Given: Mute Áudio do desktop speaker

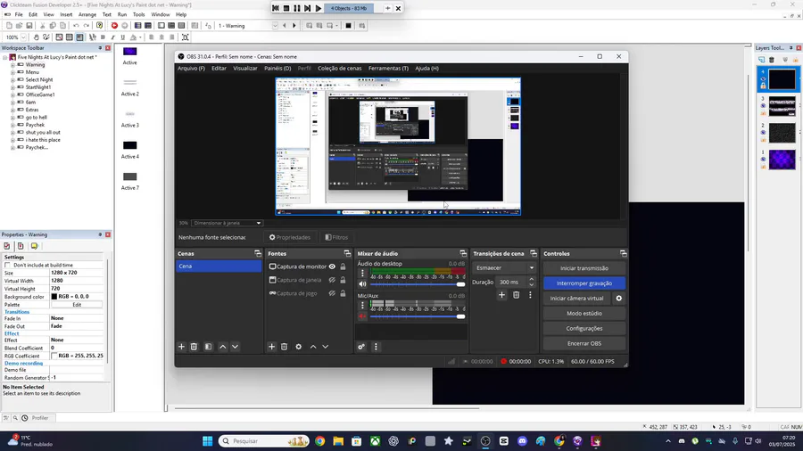Looking at the screenshot, I should coord(362,284).
